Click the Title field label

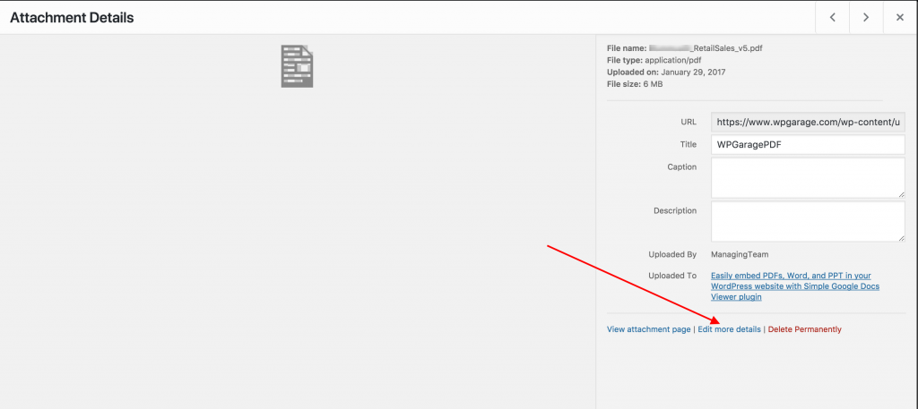(x=687, y=145)
